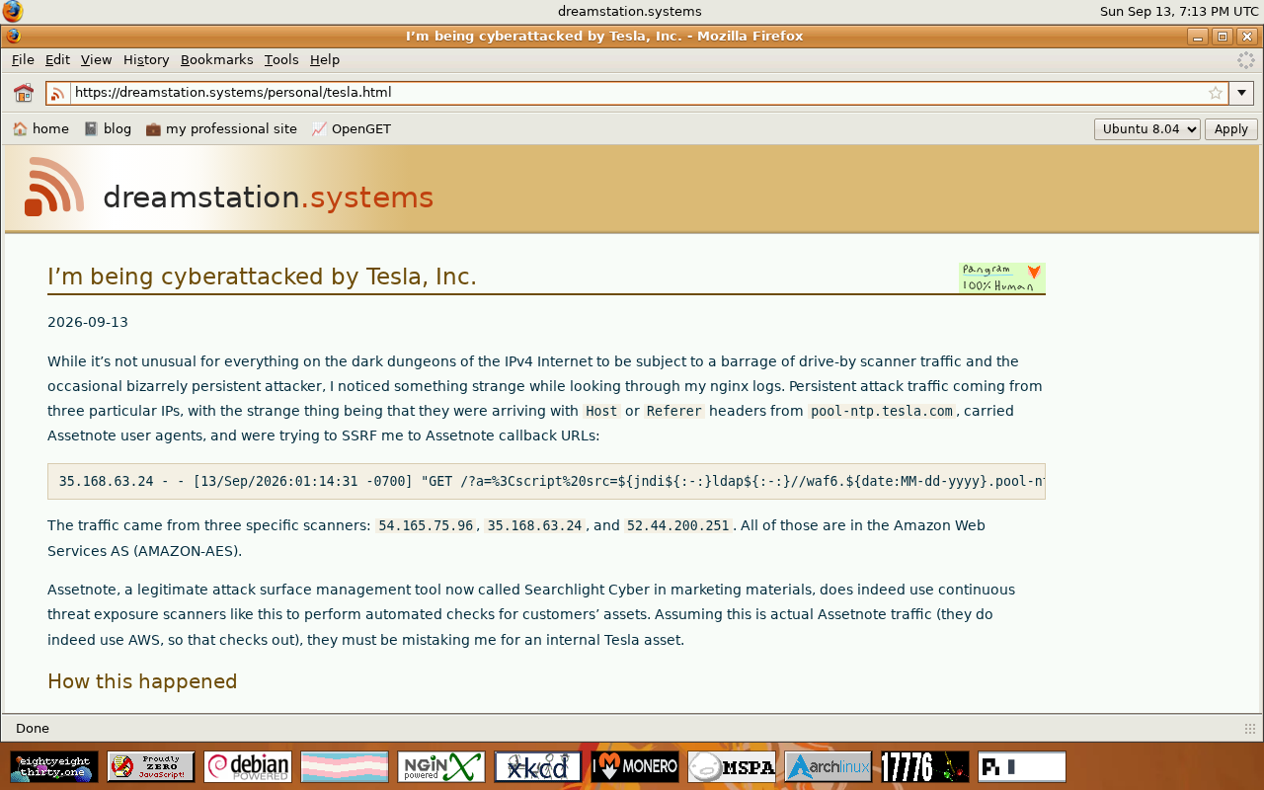1264x790 pixels.
Task: Click the clock in the top panel
Action: point(1179,12)
